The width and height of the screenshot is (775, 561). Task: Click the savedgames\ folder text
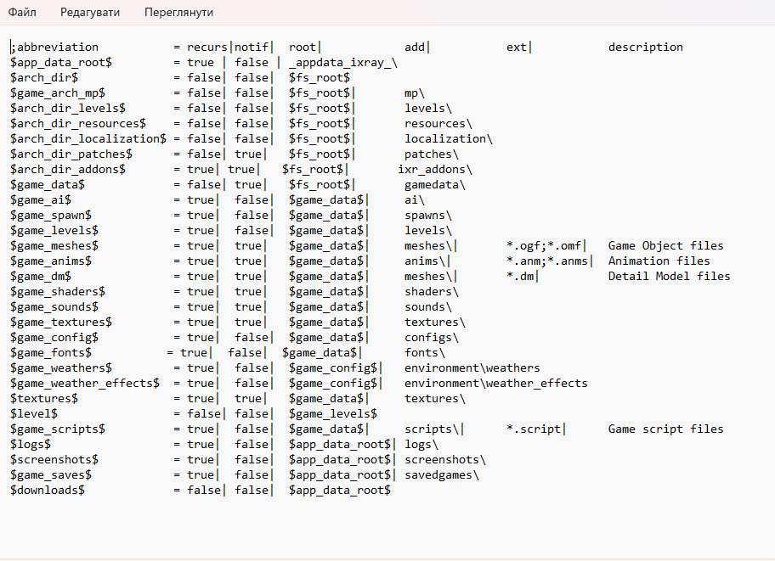pyautogui.click(x=441, y=475)
